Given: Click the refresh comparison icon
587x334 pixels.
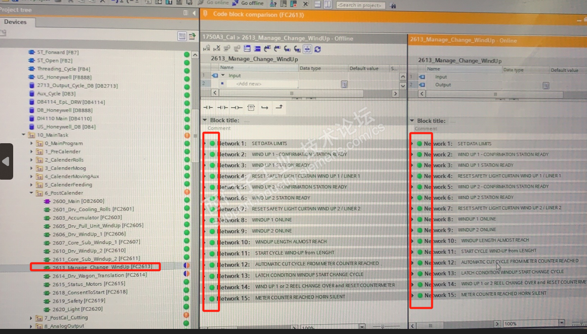Looking at the screenshot, I should pyautogui.click(x=318, y=49).
